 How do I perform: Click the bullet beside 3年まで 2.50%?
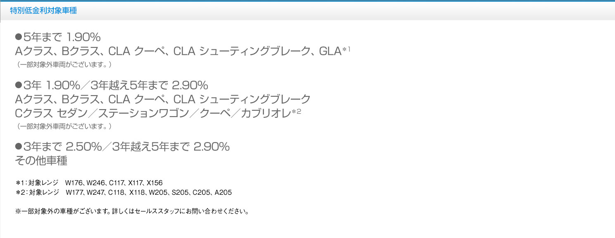tap(18, 146)
